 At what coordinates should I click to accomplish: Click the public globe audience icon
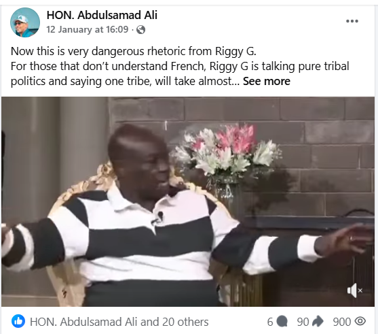tap(140, 30)
